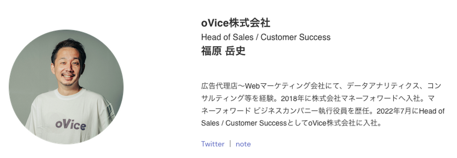Click the divider between Twitter and note
This screenshot has height=158, width=457.
pyautogui.click(x=230, y=144)
